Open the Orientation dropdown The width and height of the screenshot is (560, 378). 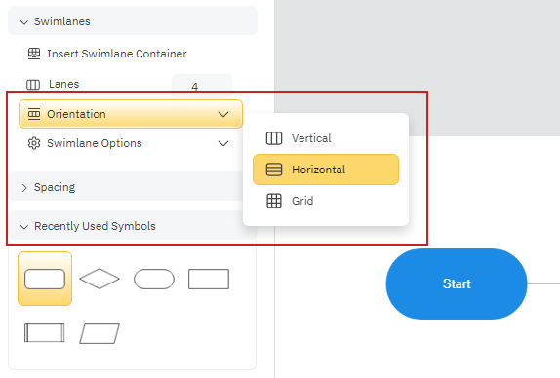(x=131, y=114)
